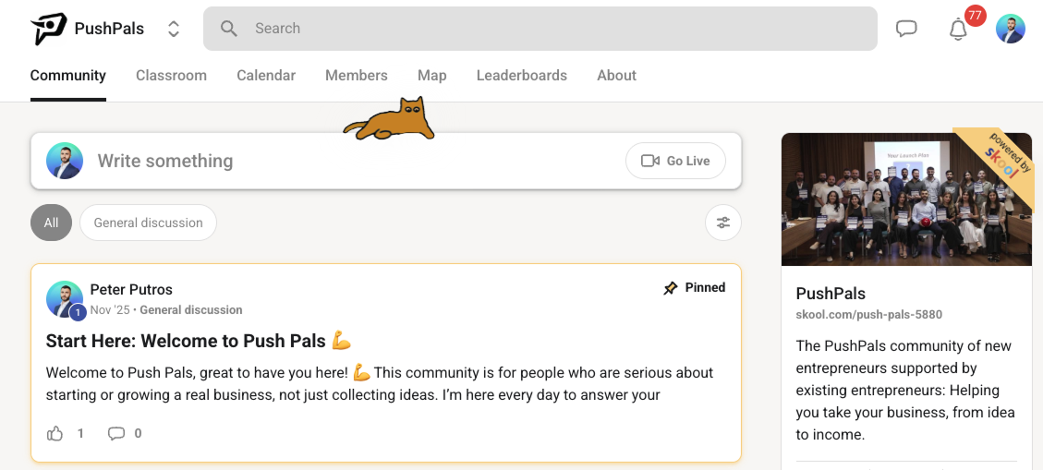
Task: Select the All category filter
Action: [51, 223]
